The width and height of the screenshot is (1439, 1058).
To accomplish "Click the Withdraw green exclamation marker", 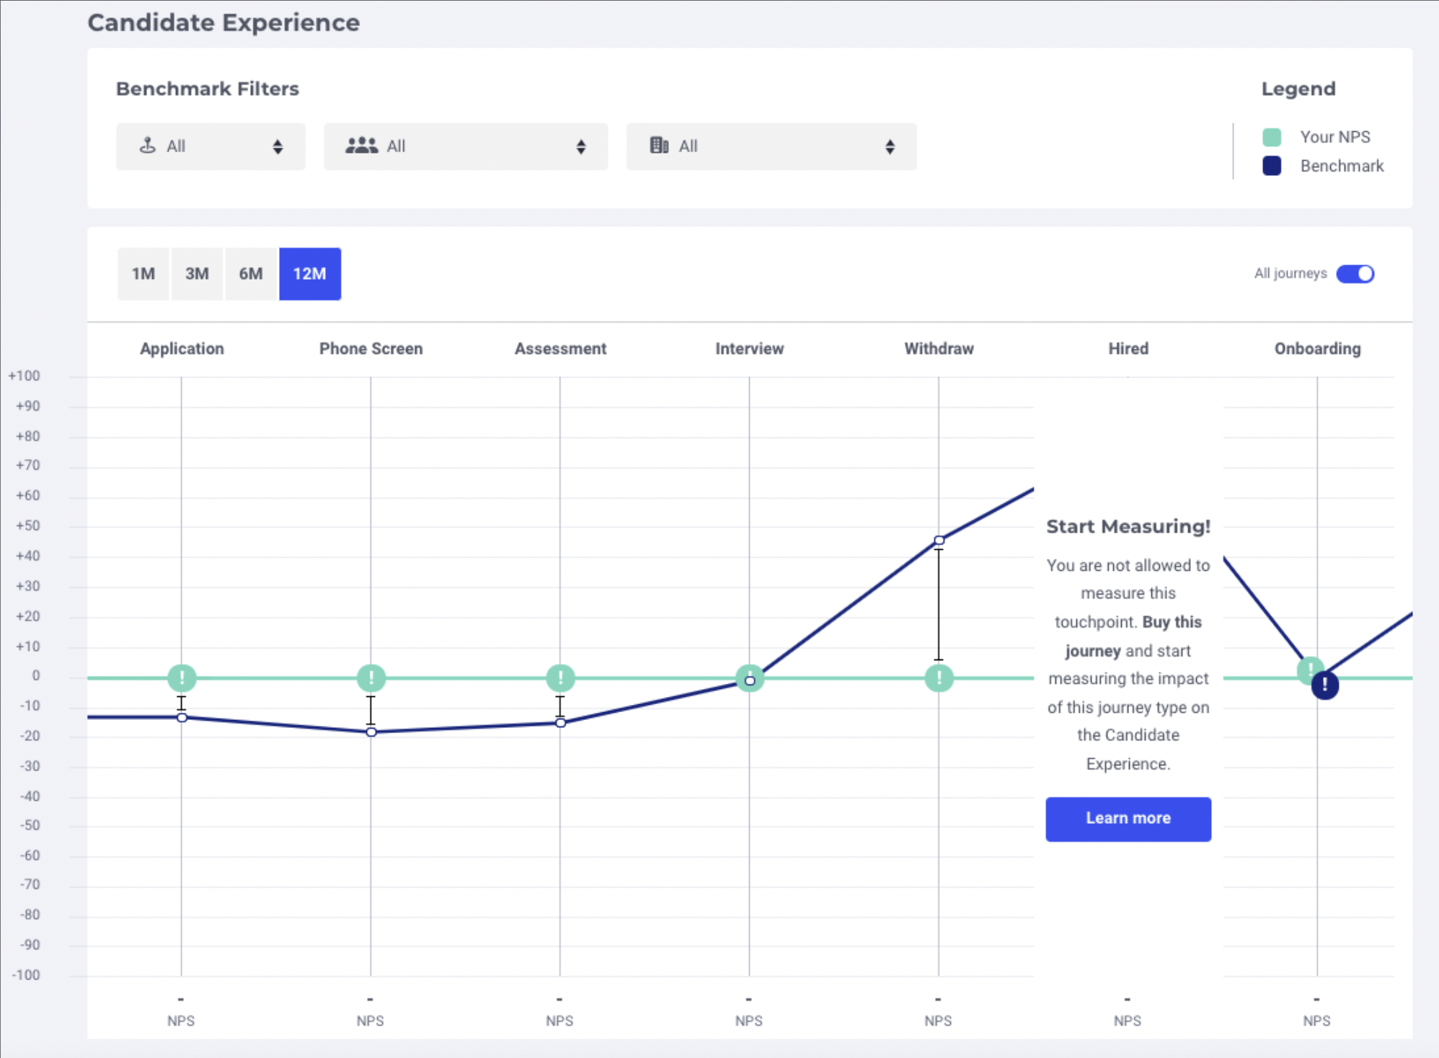I will pos(939,677).
